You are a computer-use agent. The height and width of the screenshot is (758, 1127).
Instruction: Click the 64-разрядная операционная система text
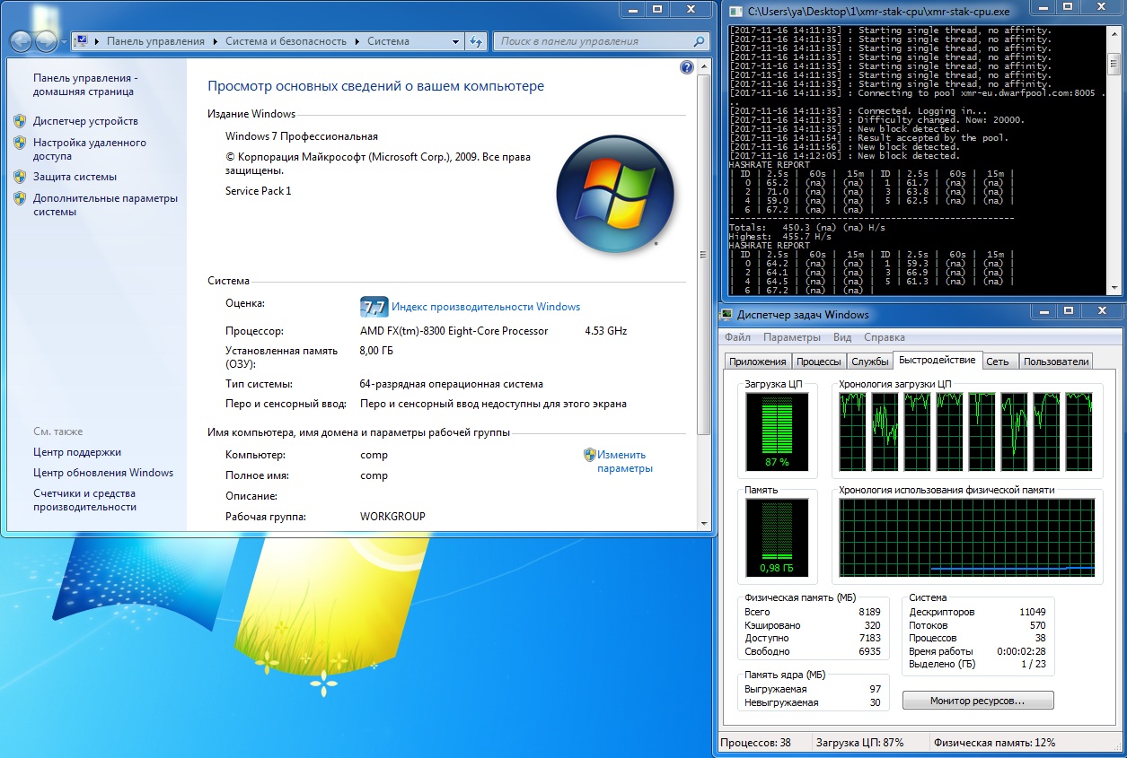click(452, 384)
